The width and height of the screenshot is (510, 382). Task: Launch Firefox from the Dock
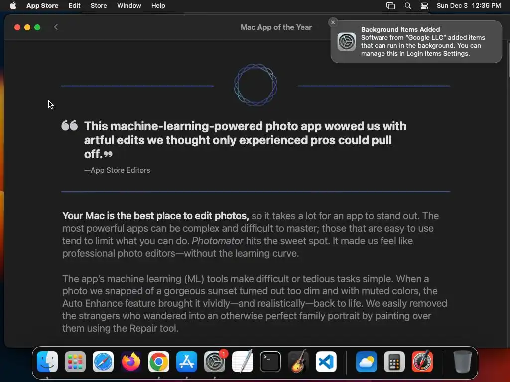click(x=131, y=362)
